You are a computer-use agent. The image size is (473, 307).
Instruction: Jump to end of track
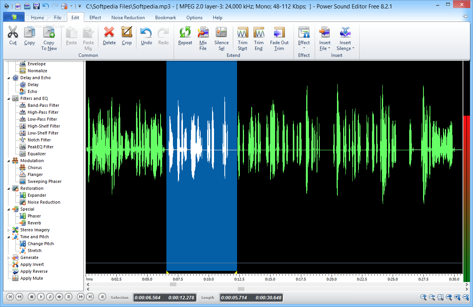pos(90,297)
